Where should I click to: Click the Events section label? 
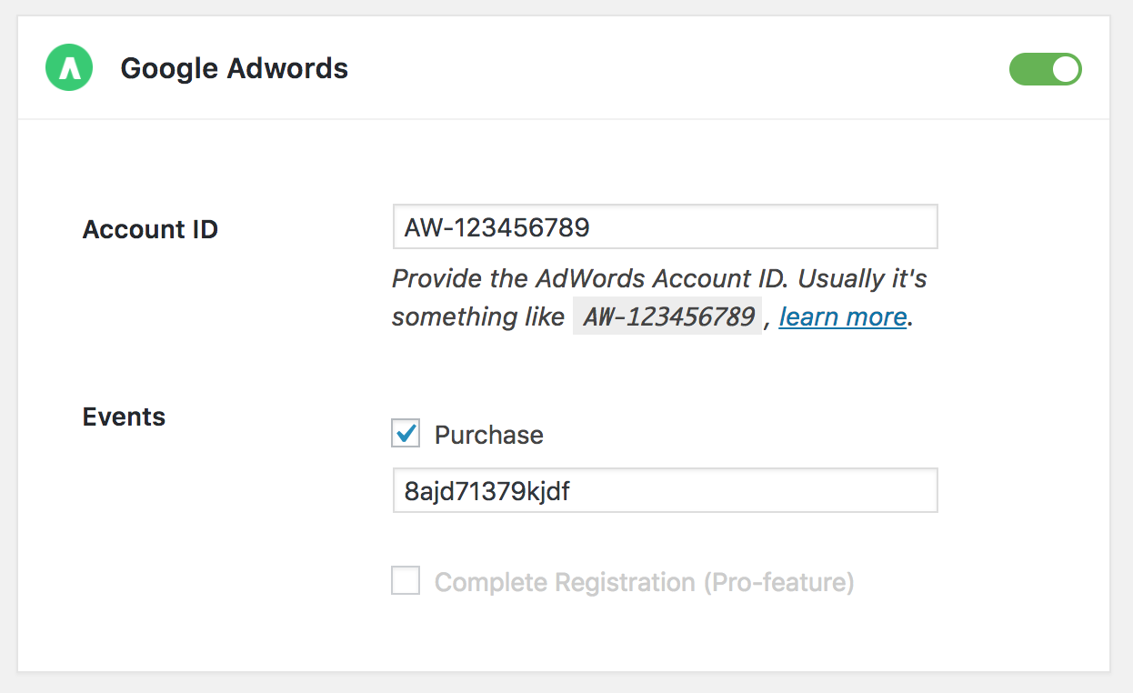124,417
